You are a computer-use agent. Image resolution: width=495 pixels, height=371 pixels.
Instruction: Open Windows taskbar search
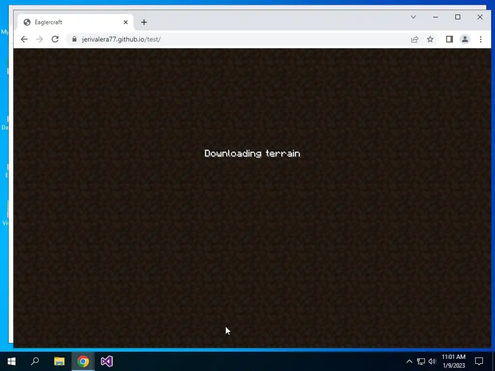[x=35, y=361]
